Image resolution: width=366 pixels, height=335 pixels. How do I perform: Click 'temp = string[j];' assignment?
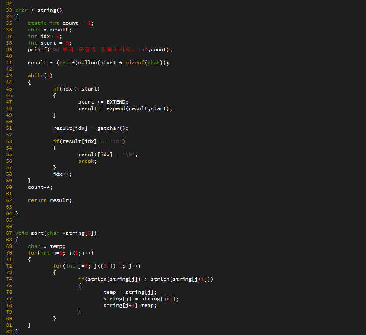click(130, 292)
